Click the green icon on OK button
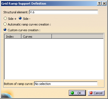The width and height of the screenshot is (108, 99). [x=72, y=93]
